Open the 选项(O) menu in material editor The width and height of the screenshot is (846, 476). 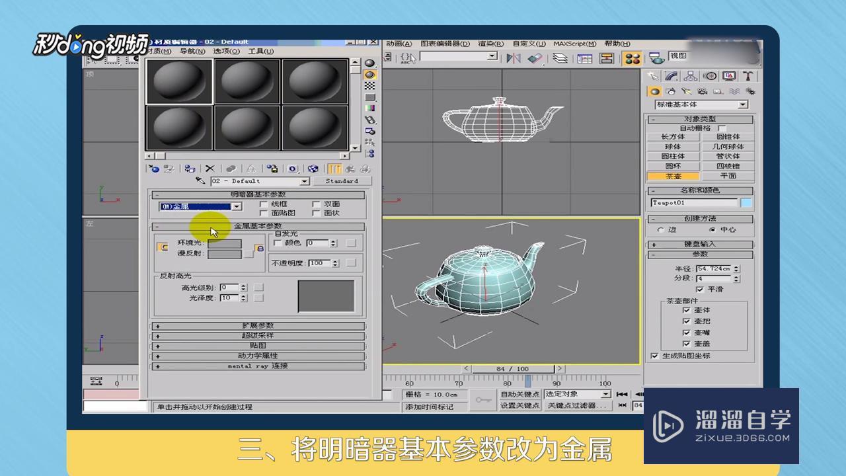click(x=226, y=51)
